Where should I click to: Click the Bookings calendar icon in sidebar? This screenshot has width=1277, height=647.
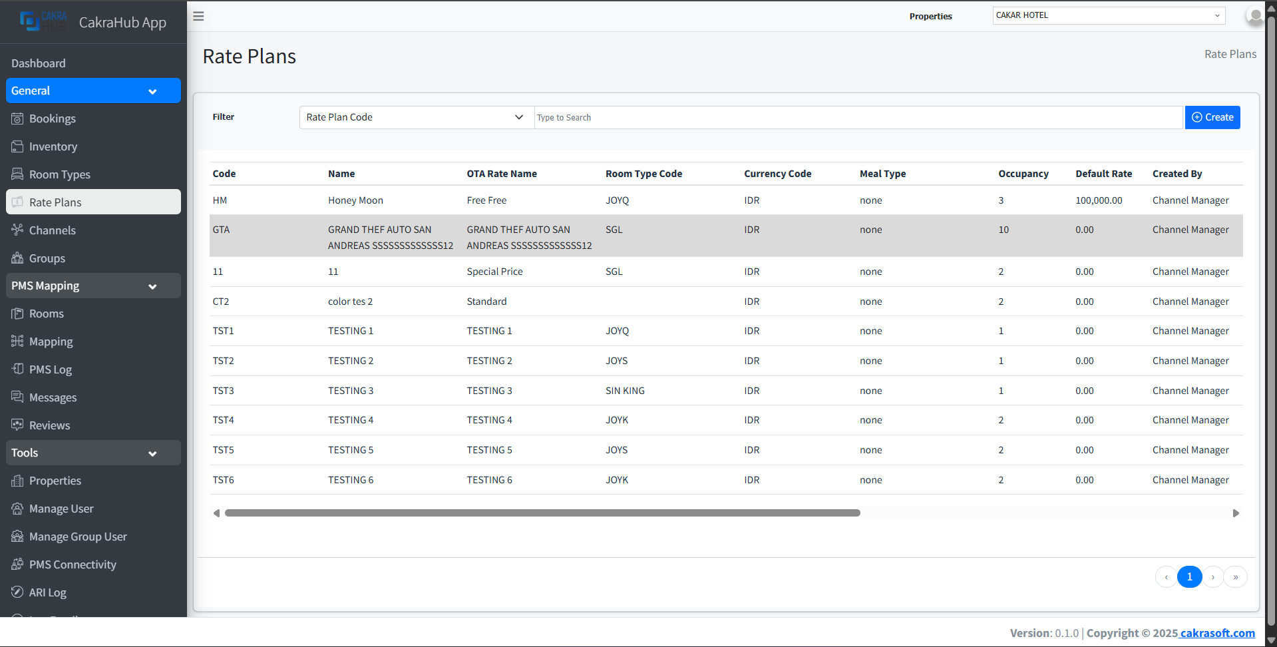coord(17,118)
